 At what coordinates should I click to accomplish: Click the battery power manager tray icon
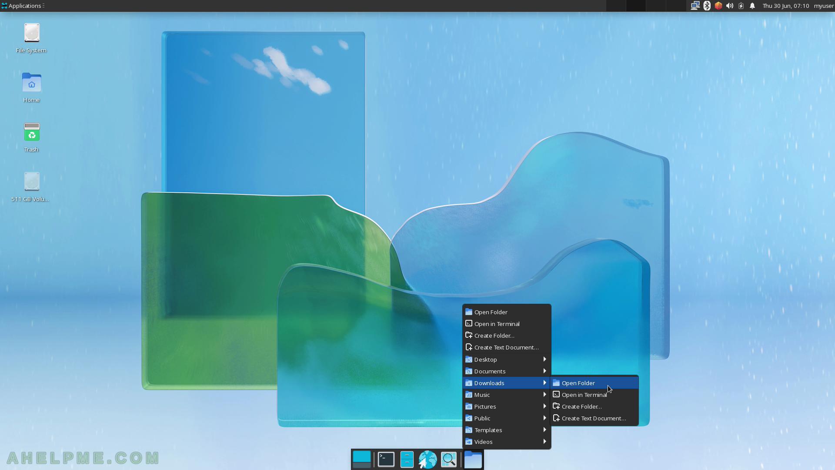(741, 6)
